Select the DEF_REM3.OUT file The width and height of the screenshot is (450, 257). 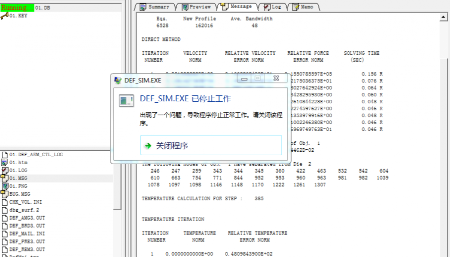coord(27,250)
